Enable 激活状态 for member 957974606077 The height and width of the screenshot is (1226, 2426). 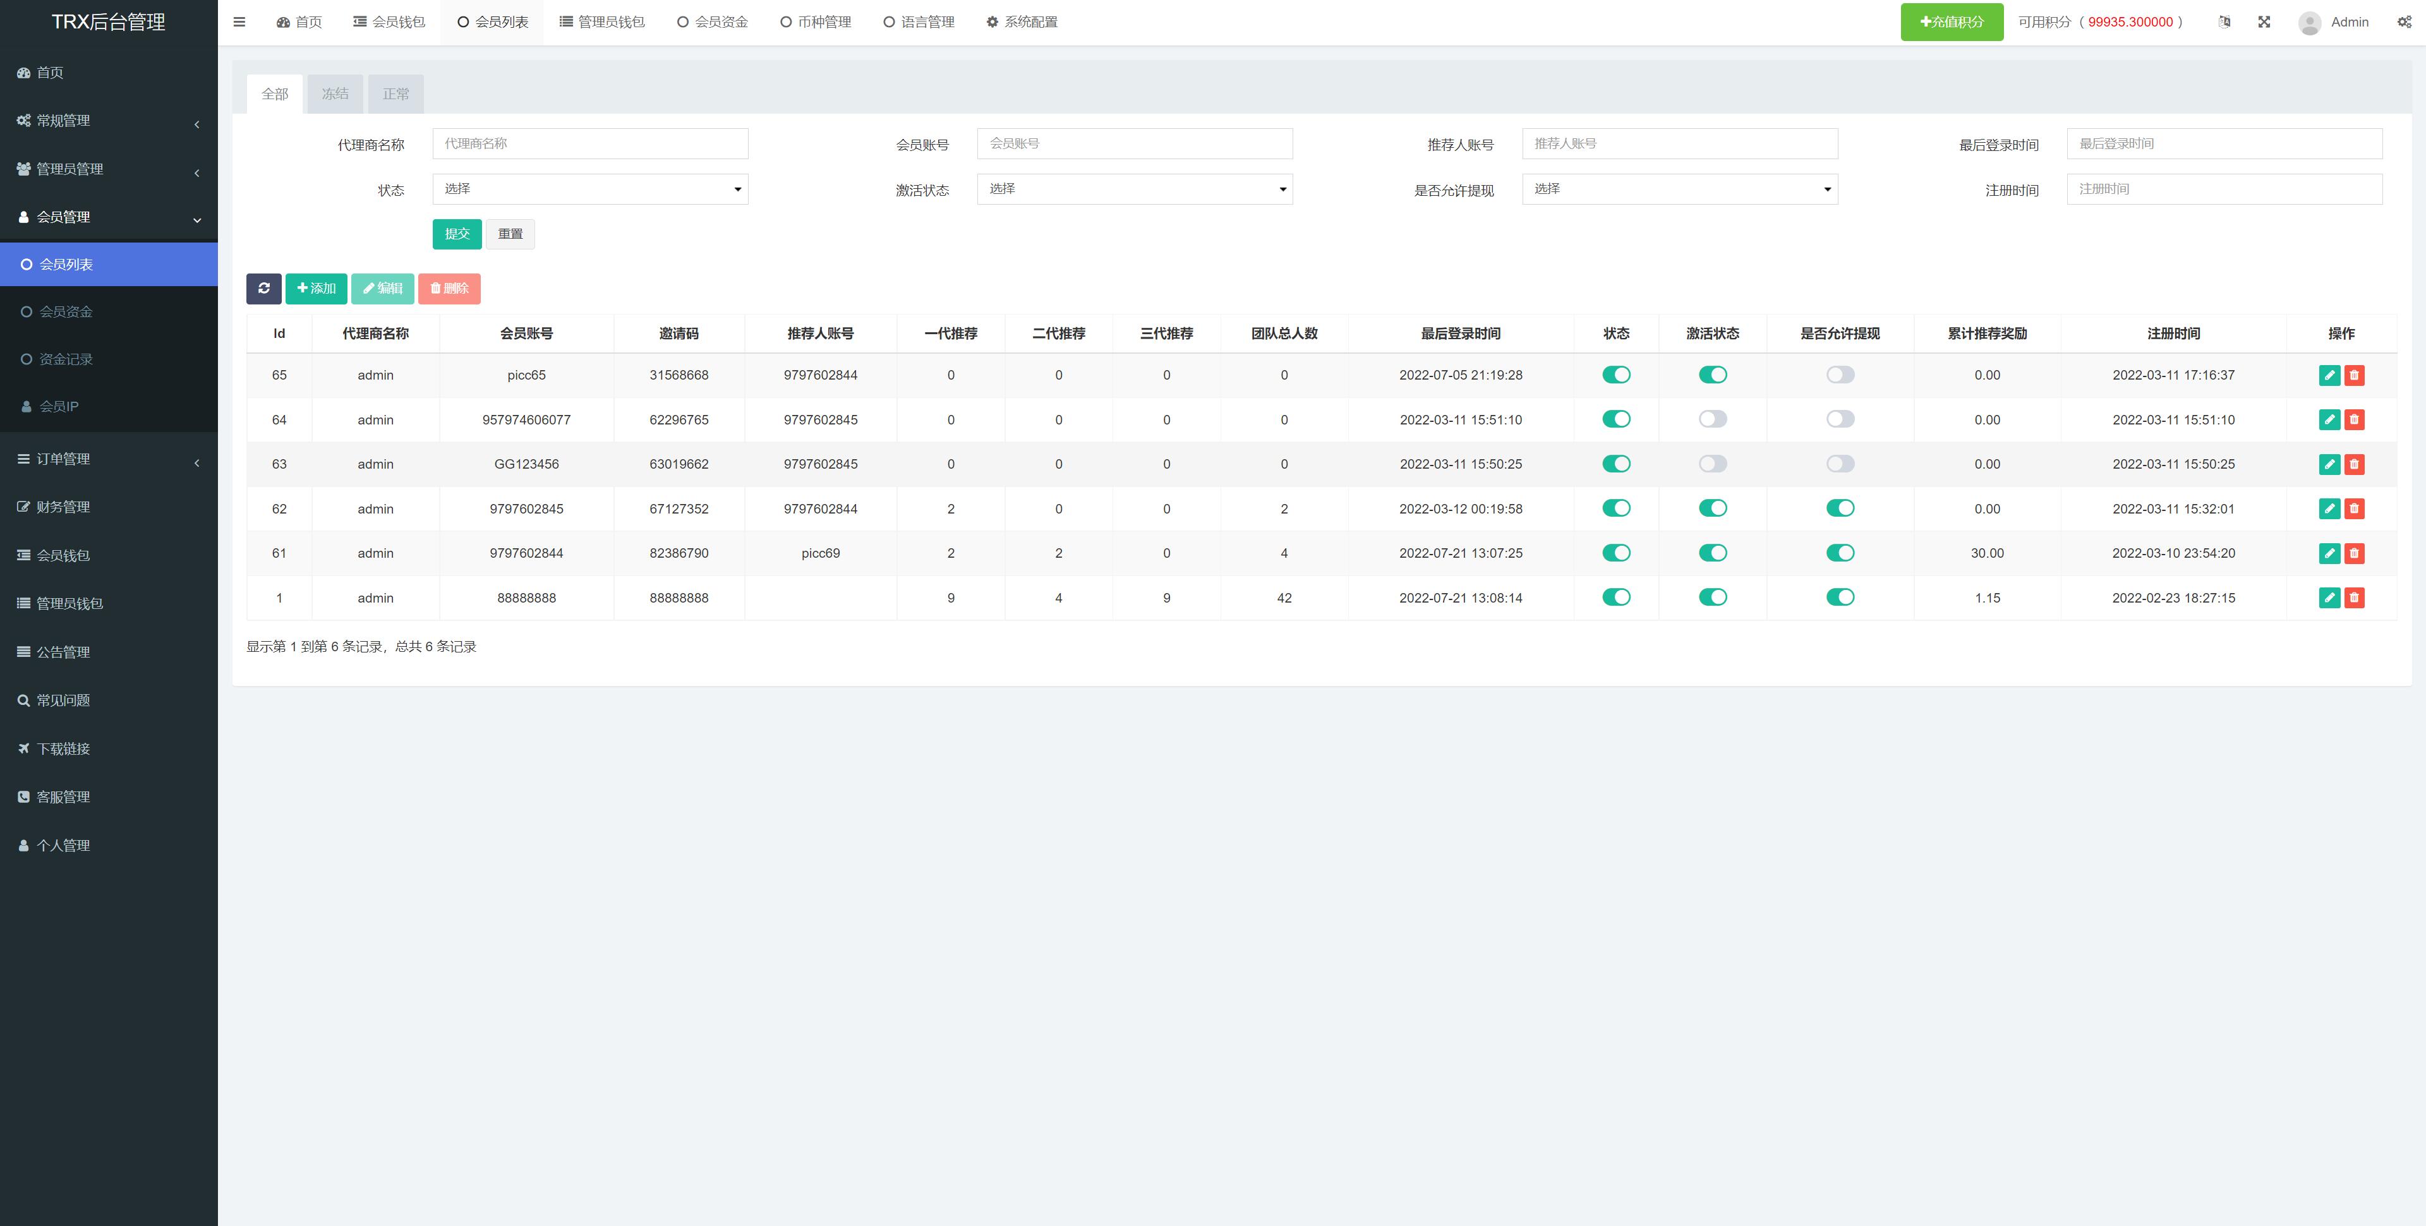pos(1712,419)
